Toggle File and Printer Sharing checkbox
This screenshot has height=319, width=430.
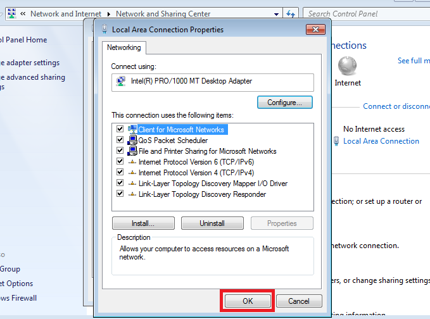pyautogui.click(x=120, y=150)
